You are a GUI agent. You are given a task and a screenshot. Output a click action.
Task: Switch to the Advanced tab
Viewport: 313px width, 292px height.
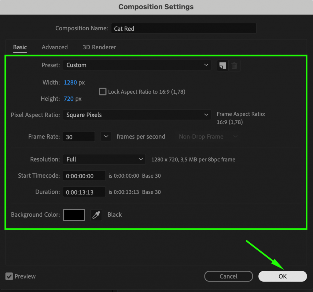point(55,47)
